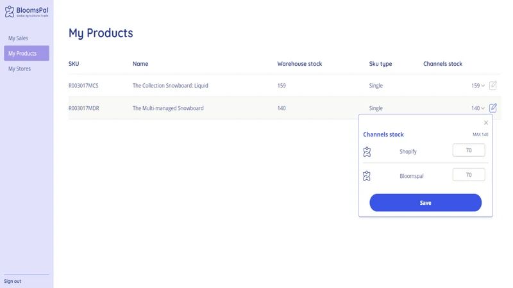The image size is (513, 288).
Task: Click the Channels stock popup title
Action: tap(383, 134)
